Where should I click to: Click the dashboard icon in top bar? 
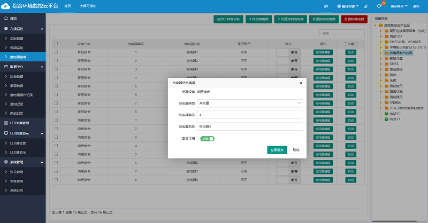[x=326, y=6]
